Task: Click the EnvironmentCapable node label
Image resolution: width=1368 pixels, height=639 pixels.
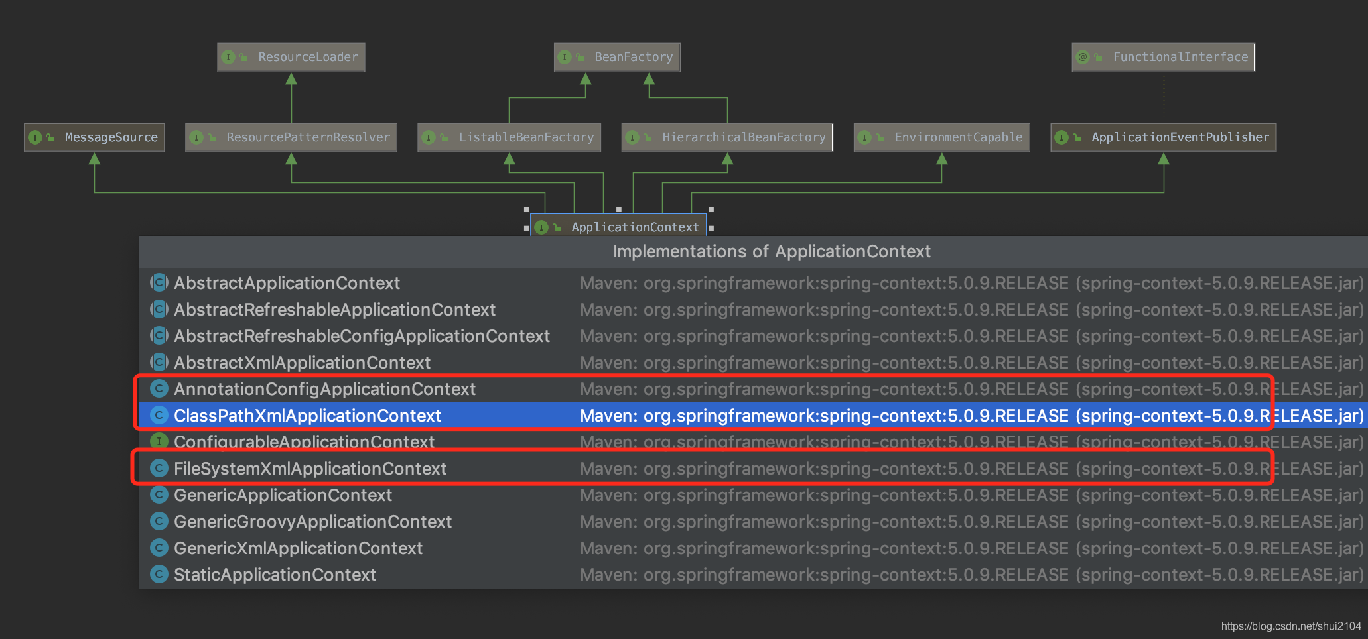Action: tap(959, 137)
